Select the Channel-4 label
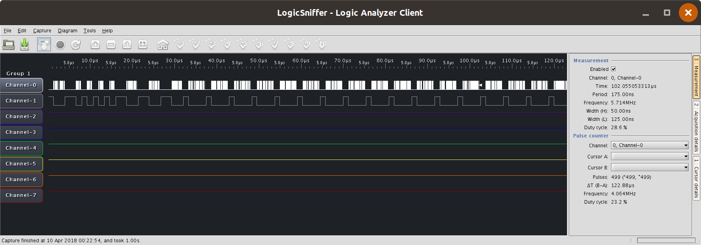The height and width of the screenshot is (245, 701). pyautogui.click(x=21, y=148)
